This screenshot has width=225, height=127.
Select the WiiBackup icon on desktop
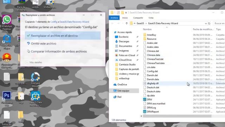click(50, 4)
